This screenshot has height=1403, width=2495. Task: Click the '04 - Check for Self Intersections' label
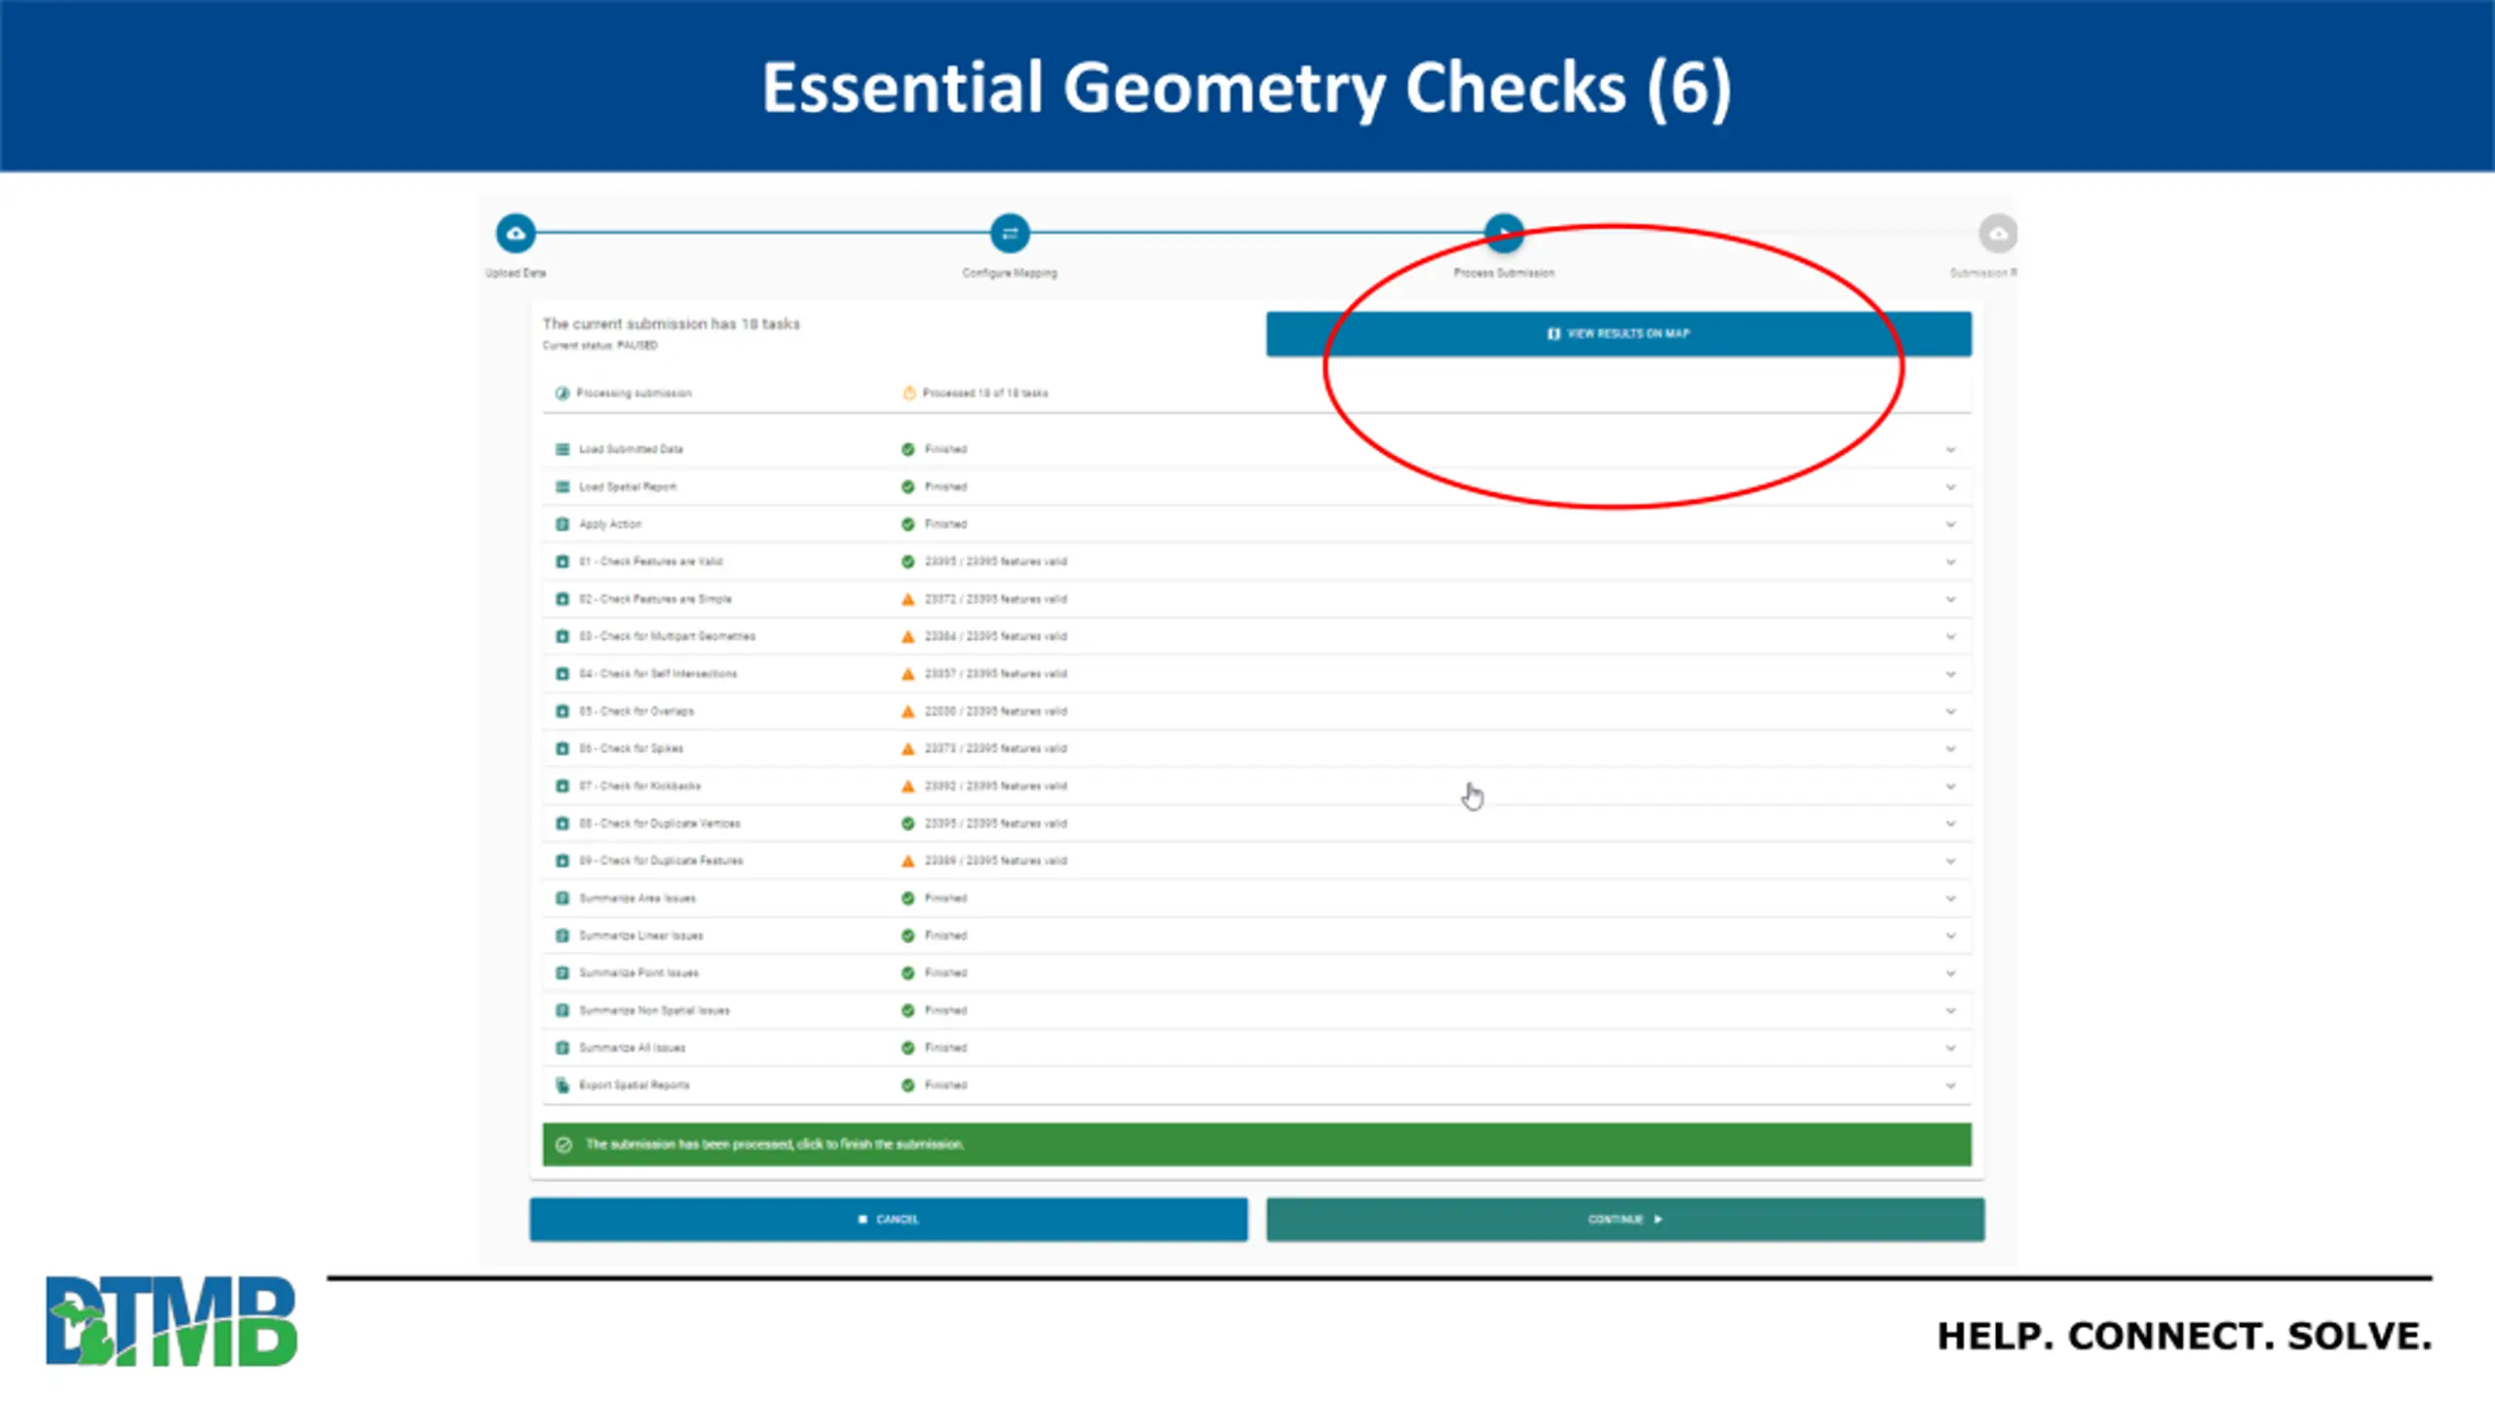pos(658,673)
